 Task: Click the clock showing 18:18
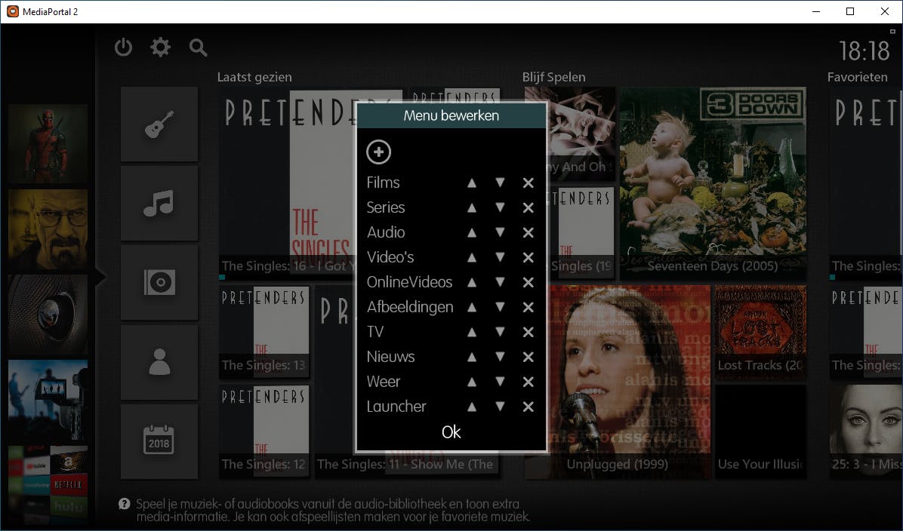click(x=864, y=51)
